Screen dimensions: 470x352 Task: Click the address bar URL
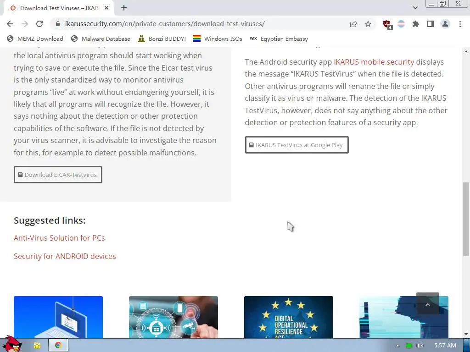tap(165, 24)
